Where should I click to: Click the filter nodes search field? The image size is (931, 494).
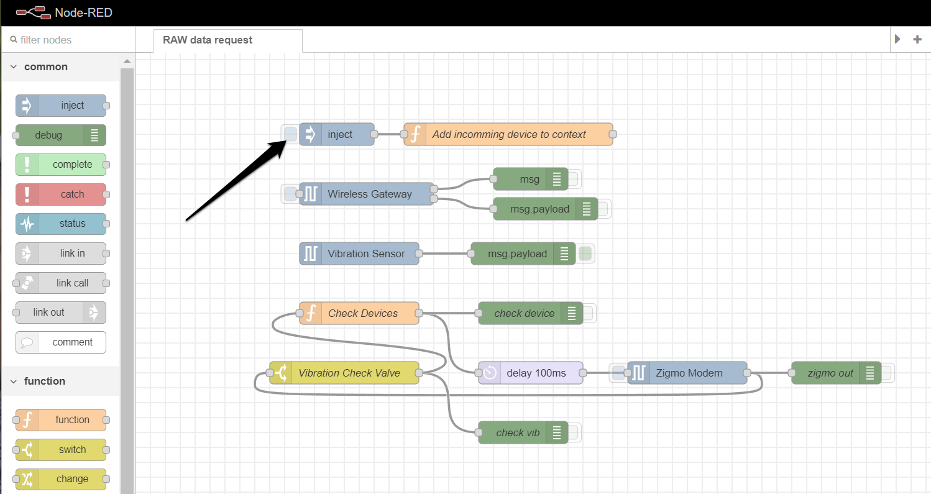tap(68, 39)
